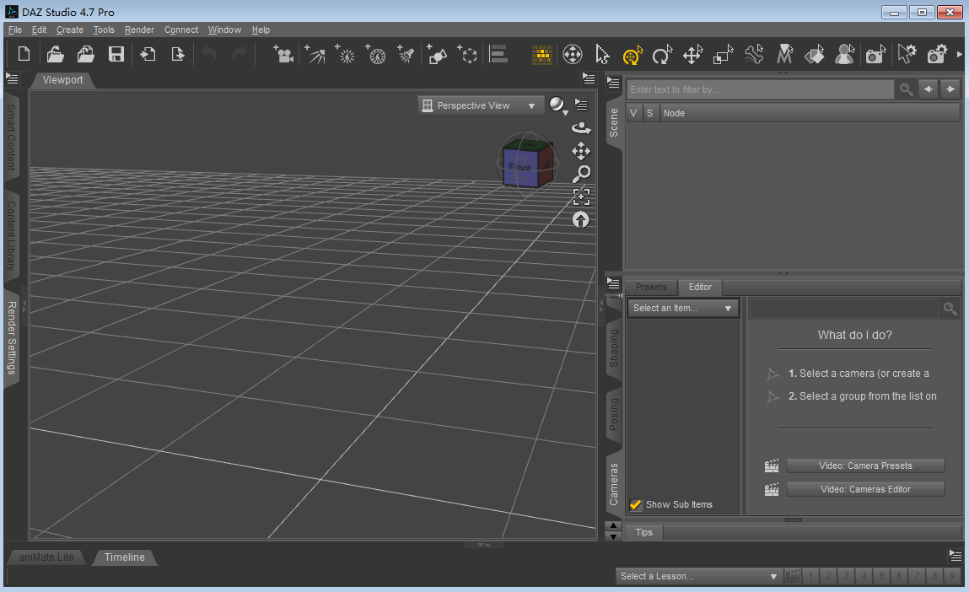Click the viewport reset view arrow
Viewport: 969px width, 592px height.
click(x=580, y=219)
